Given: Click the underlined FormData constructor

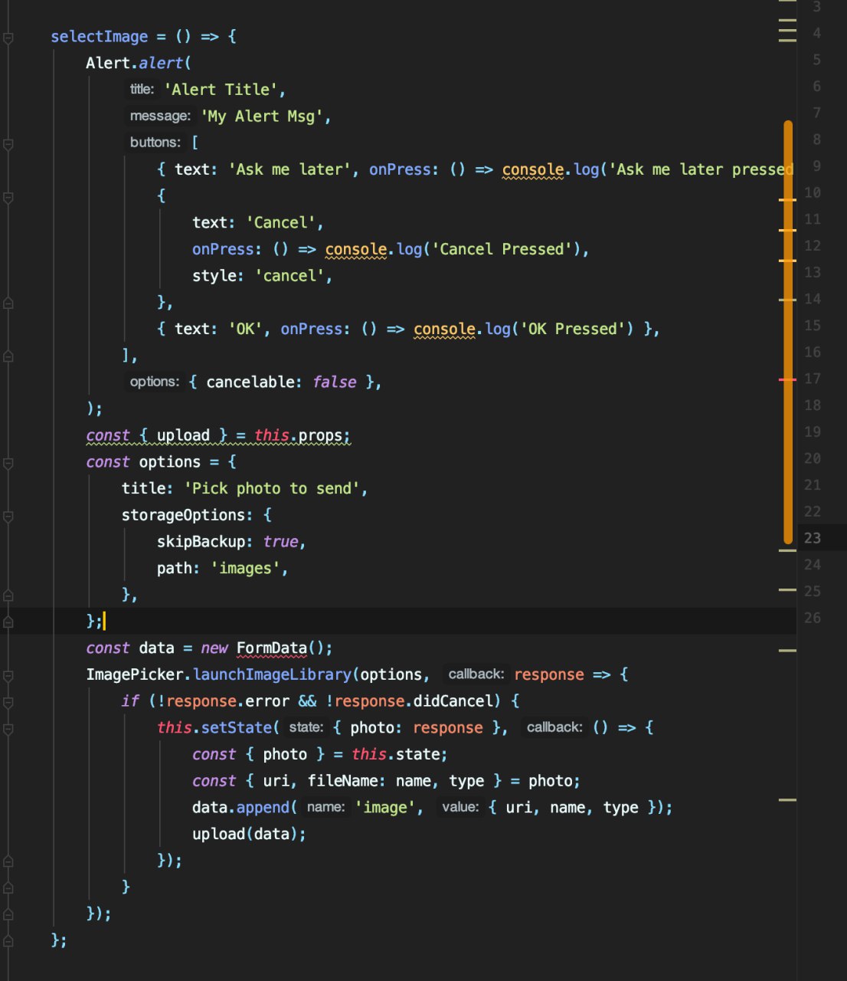Looking at the screenshot, I should tap(272, 648).
